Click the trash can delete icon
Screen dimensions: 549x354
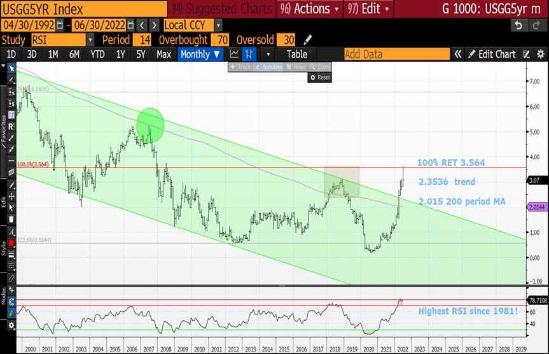coord(11,220)
